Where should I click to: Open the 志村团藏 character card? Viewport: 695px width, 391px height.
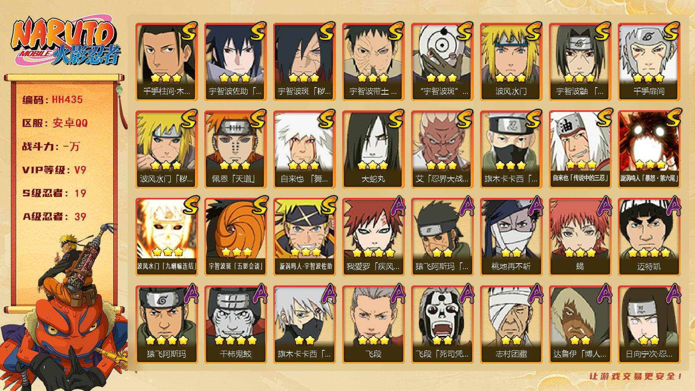tap(511, 325)
